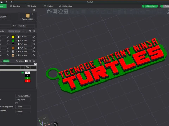169x126 pixels.
Task: Compare presets with the icon after Advanced
Action: click(34, 61)
